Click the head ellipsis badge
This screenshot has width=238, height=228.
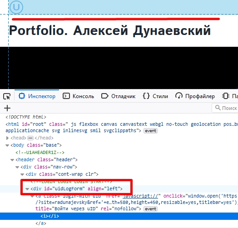tap(30, 138)
